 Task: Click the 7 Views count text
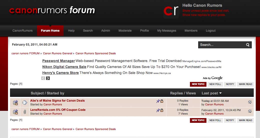[183, 114]
